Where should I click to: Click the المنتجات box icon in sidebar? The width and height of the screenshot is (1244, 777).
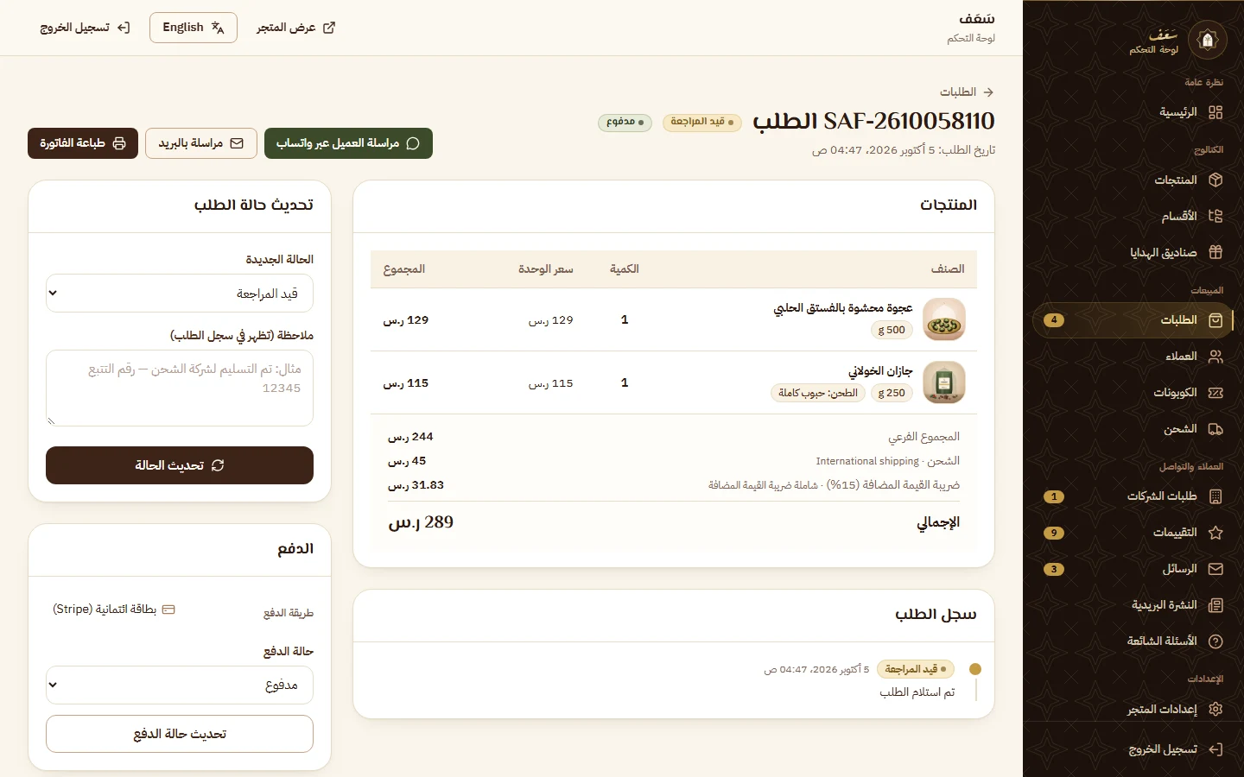point(1215,180)
